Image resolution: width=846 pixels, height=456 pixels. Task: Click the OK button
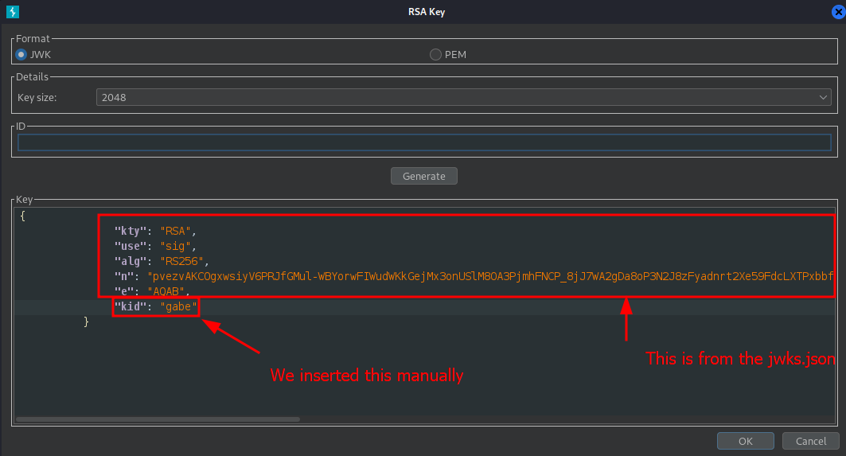pos(745,441)
